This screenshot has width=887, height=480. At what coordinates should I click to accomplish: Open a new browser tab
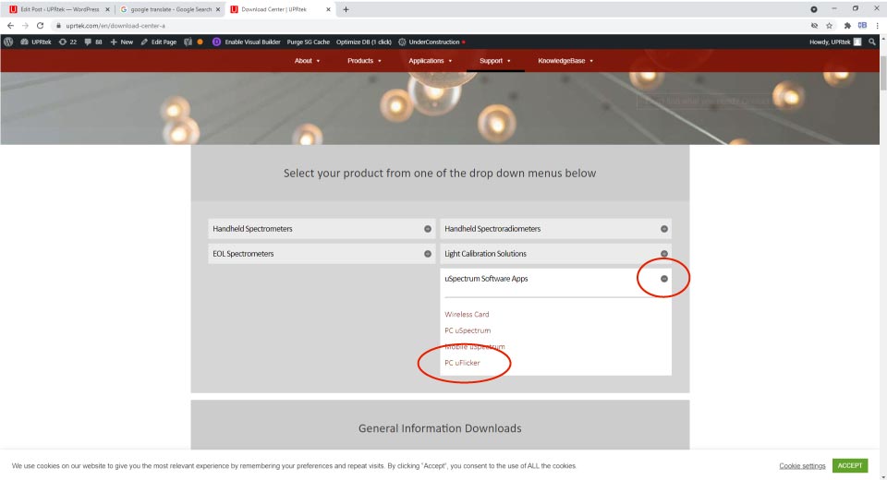pos(346,9)
